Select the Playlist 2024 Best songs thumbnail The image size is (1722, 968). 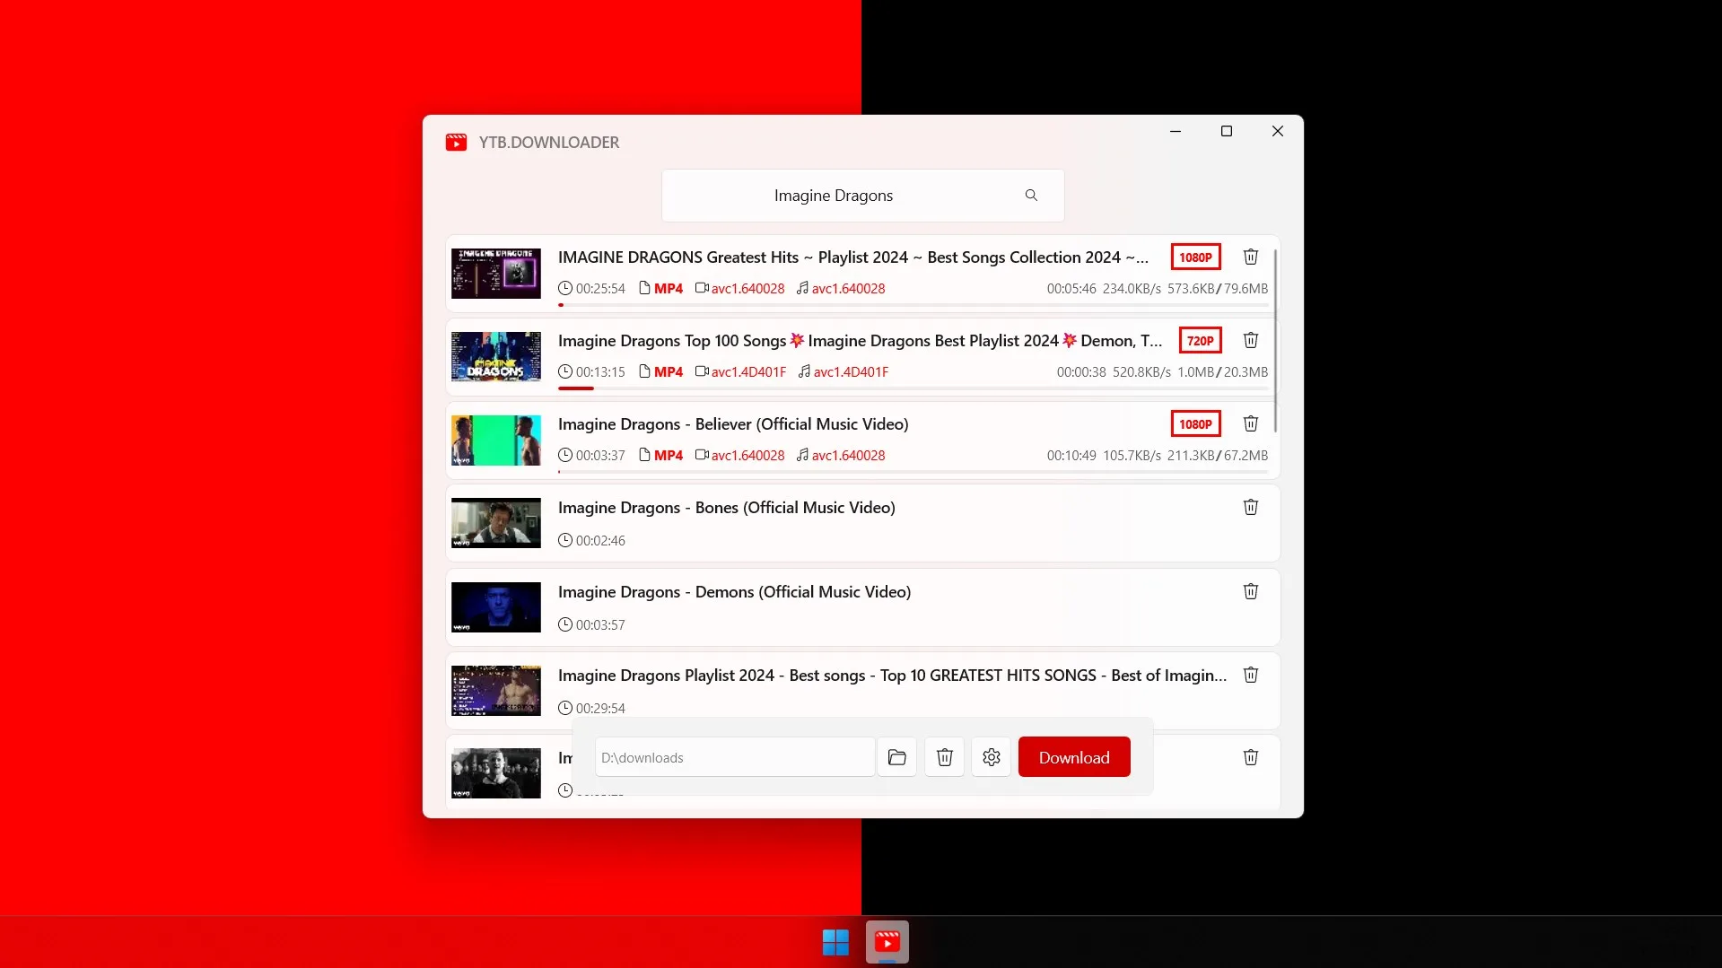tap(495, 691)
